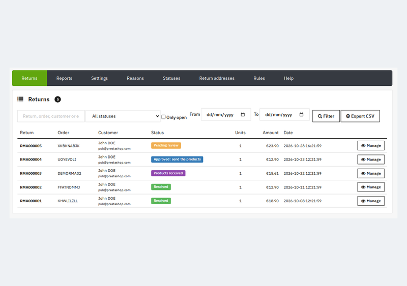Click date 2026-10-11 12:21:59
Image resolution: width=407 pixels, height=286 pixels.
[302, 187]
